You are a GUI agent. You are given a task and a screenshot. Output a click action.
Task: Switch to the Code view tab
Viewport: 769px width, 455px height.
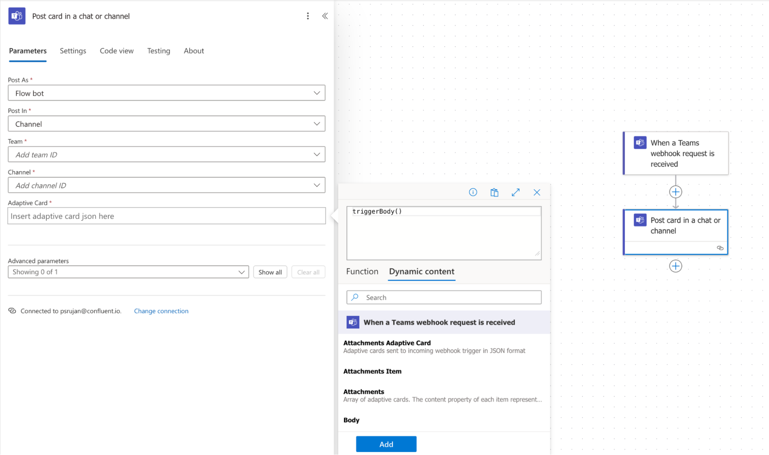(x=117, y=51)
